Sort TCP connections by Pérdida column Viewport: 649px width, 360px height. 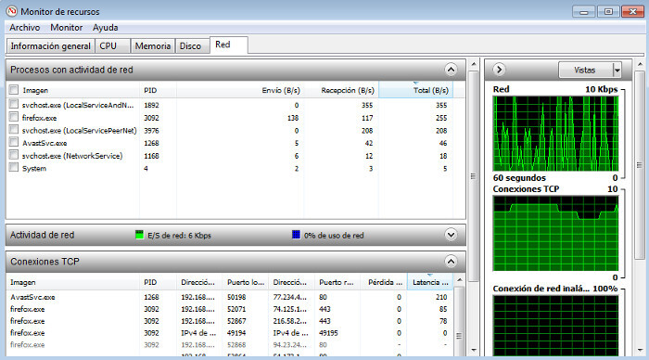384,282
